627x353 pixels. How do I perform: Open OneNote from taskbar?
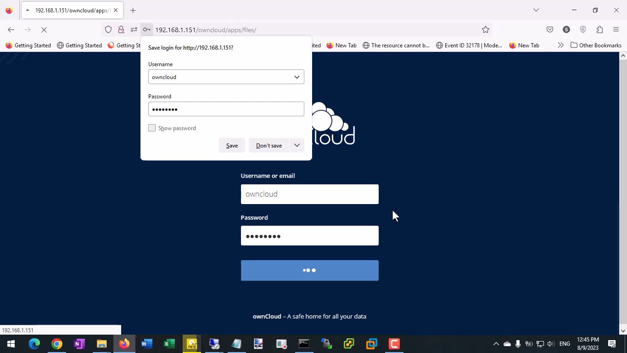79,344
